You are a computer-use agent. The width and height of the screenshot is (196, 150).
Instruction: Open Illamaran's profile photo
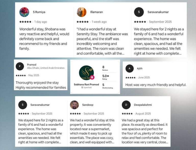[81, 12]
